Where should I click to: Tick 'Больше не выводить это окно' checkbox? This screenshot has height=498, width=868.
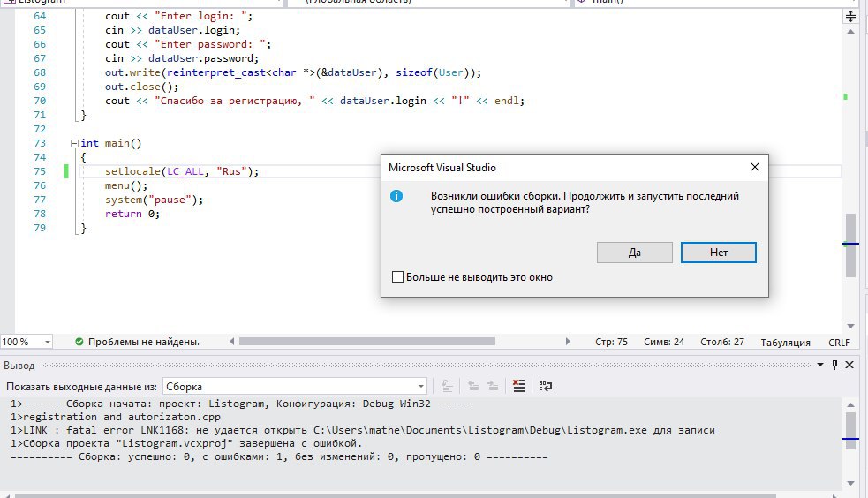397,276
